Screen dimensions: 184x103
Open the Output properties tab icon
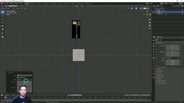click(x=154, y=46)
